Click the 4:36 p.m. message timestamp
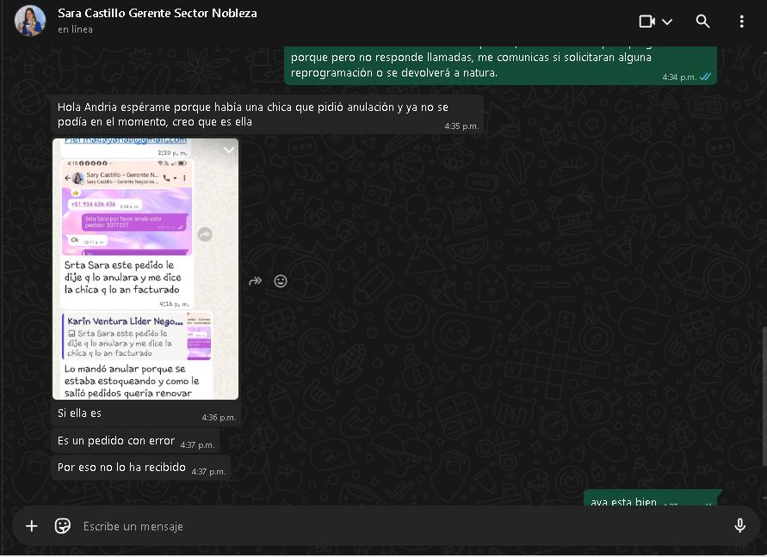The height and width of the screenshot is (557, 767). 219,418
